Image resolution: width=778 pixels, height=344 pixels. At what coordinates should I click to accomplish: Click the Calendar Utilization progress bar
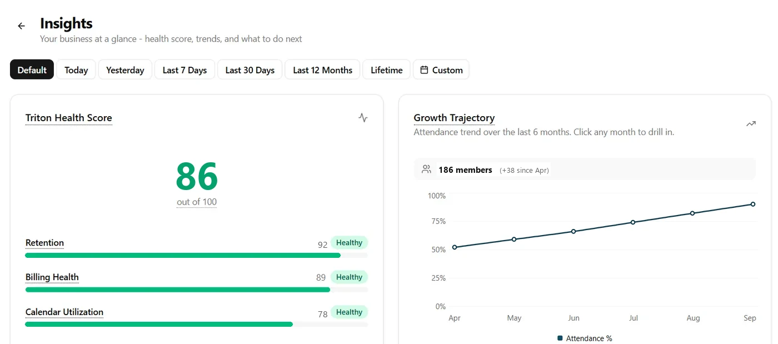coord(197,324)
